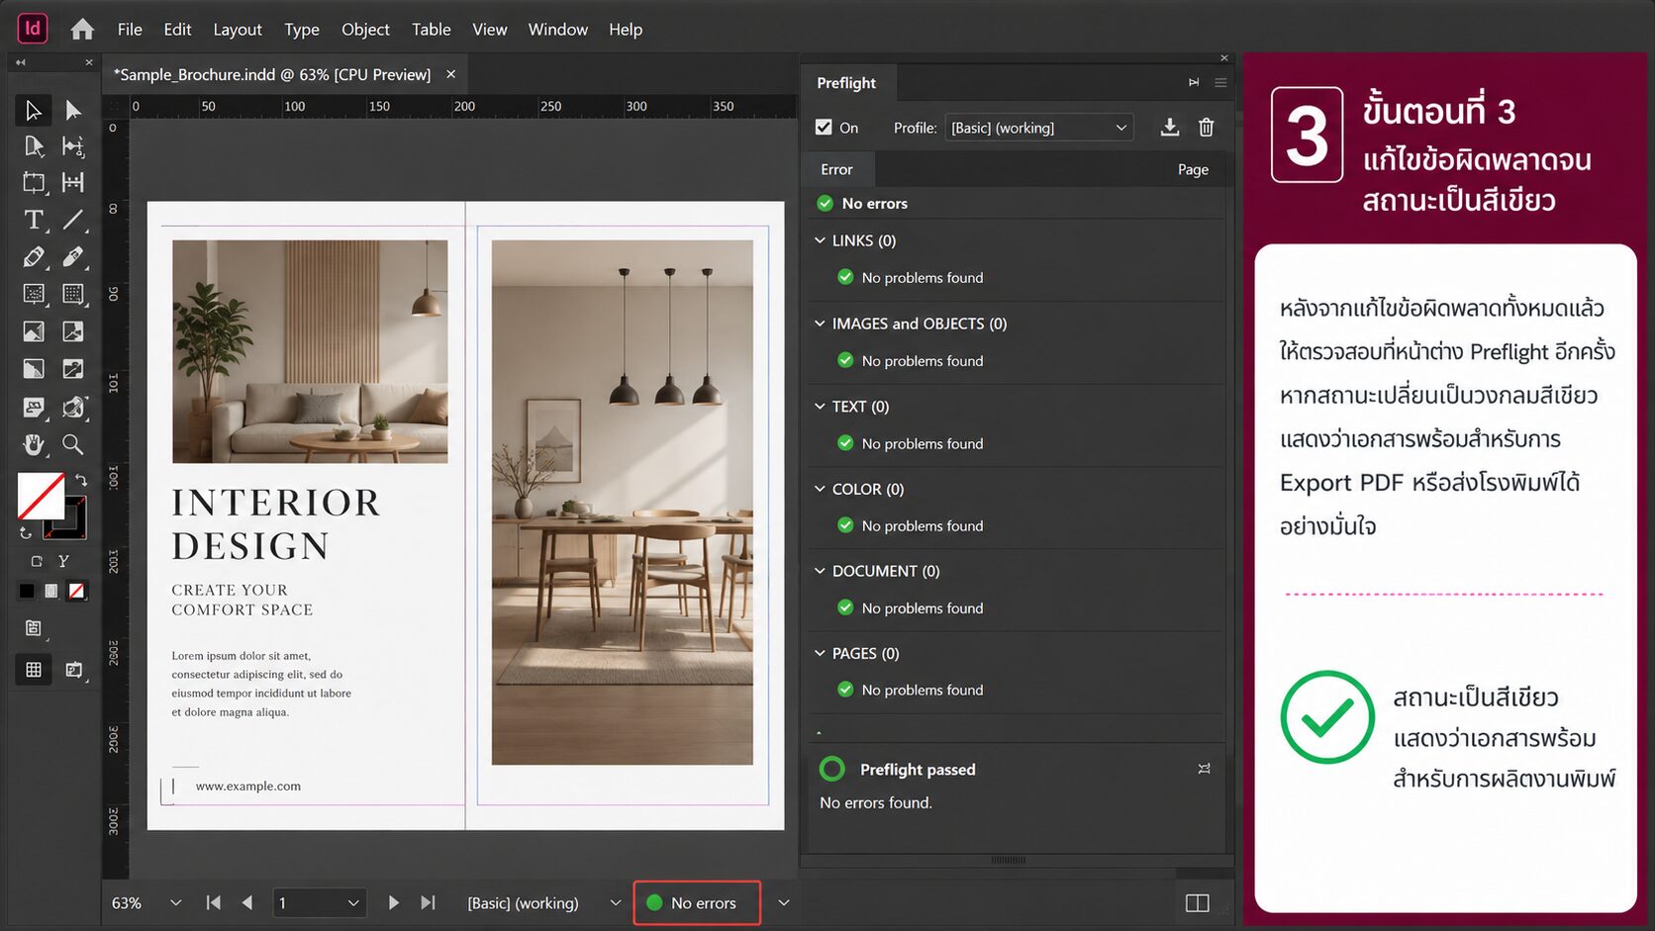Select the Pen tool
Viewport: 1655px width, 931px height.
tap(33, 257)
